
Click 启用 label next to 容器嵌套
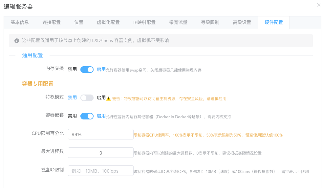coord(101,116)
